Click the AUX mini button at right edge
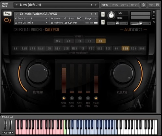 click(x=154, y=19)
